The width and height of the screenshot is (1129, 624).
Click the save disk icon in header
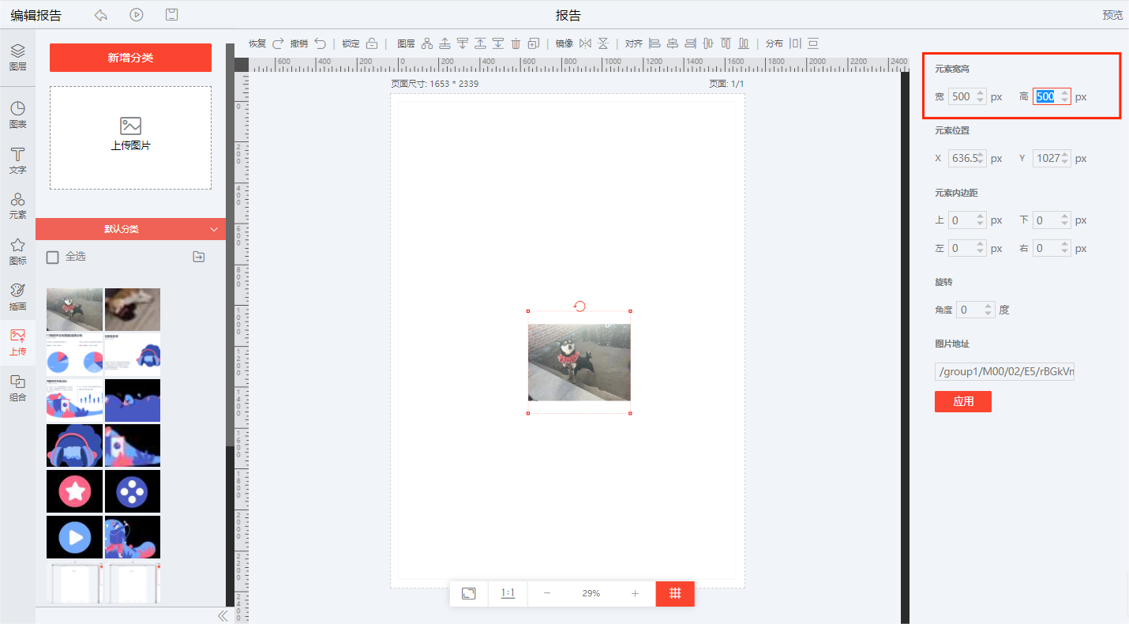coord(171,15)
